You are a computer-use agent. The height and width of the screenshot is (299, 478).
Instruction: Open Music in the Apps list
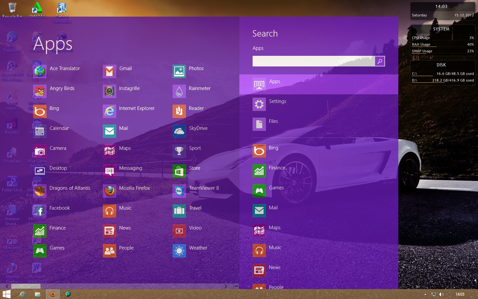point(110,211)
